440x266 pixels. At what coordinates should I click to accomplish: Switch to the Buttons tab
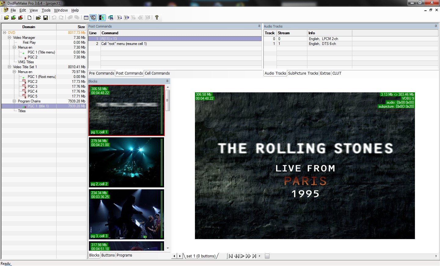click(x=108, y=255)
